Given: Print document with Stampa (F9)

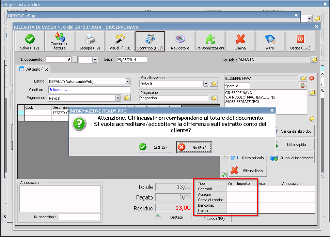Looking at the screenshot, I should click(90, 41).
